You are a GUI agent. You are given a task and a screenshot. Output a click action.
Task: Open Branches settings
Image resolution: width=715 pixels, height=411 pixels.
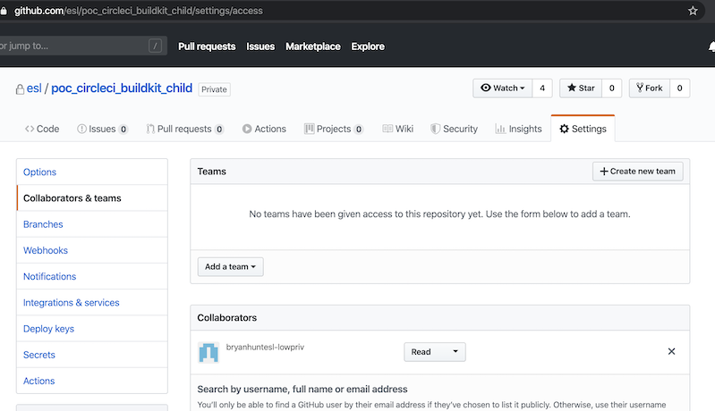point(92,224)
